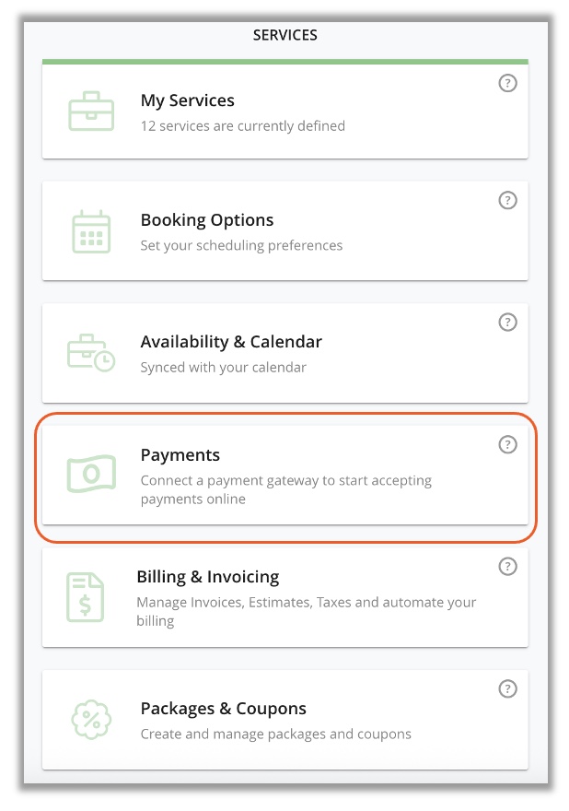Go to Availability & Calendar settings
The height and width of the screenshot is (811, 569).
point(231,342)
